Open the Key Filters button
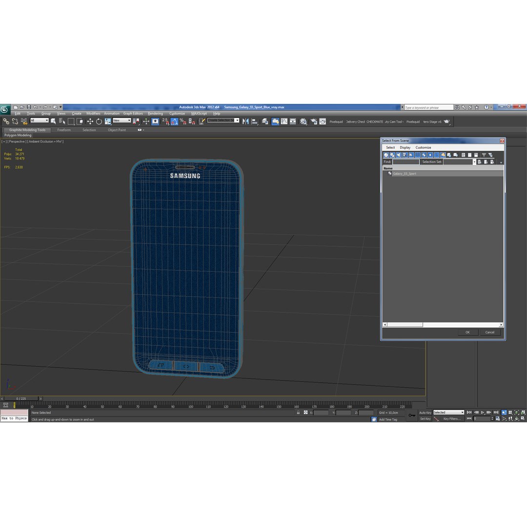Screen dimensions: 527x527 click(x=451, y=419)
